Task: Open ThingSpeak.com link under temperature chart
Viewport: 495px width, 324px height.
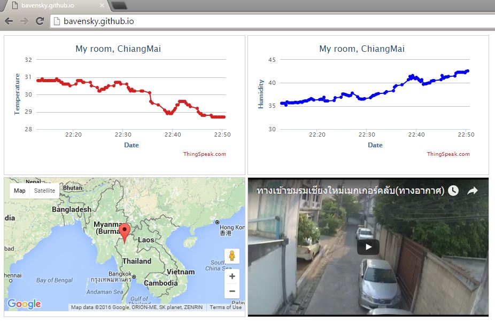Action: point(204,154)
